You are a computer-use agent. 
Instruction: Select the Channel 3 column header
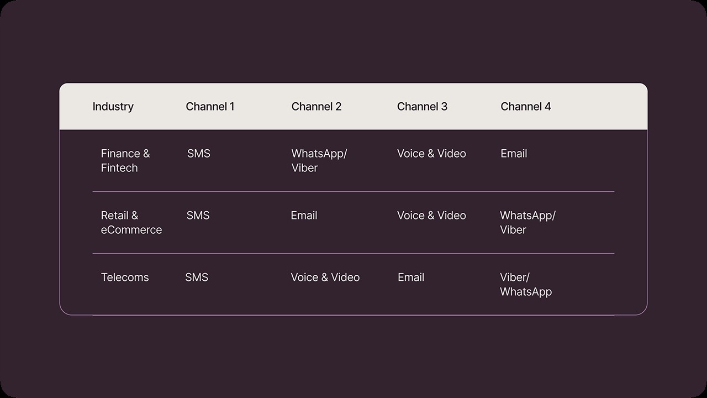[x=422, y=107]
